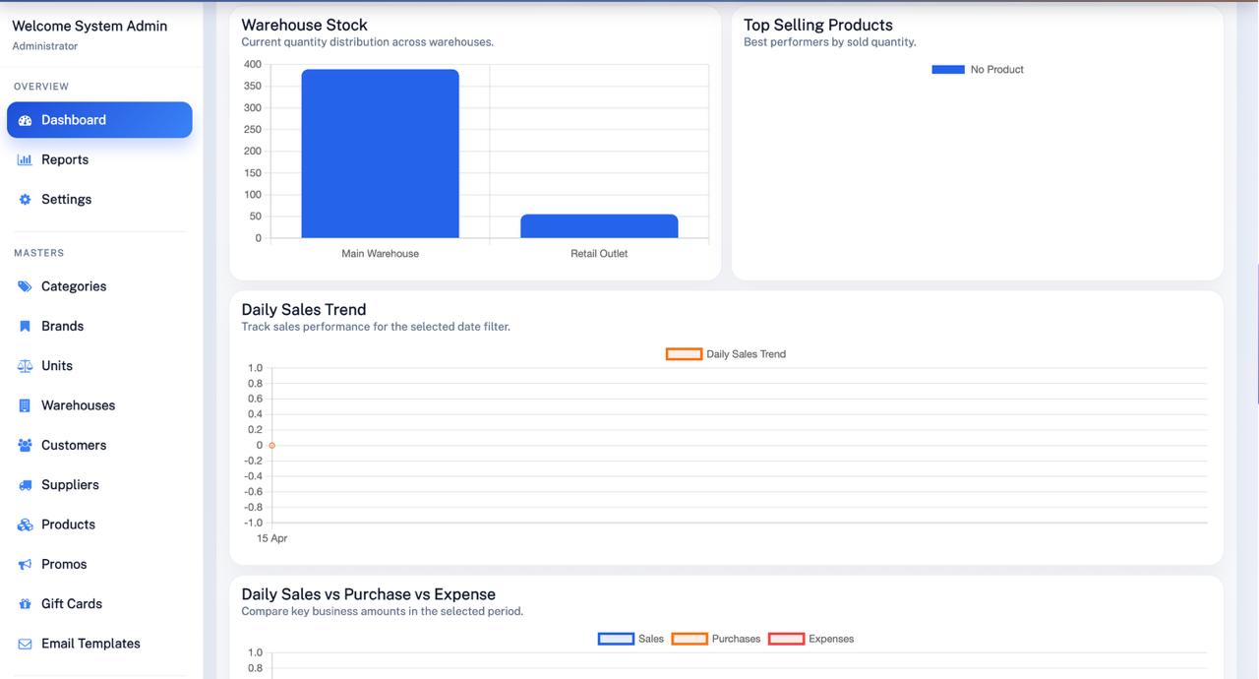Open Email Templates from the Masters menu

pyautogui.click(x=90, y=643)
